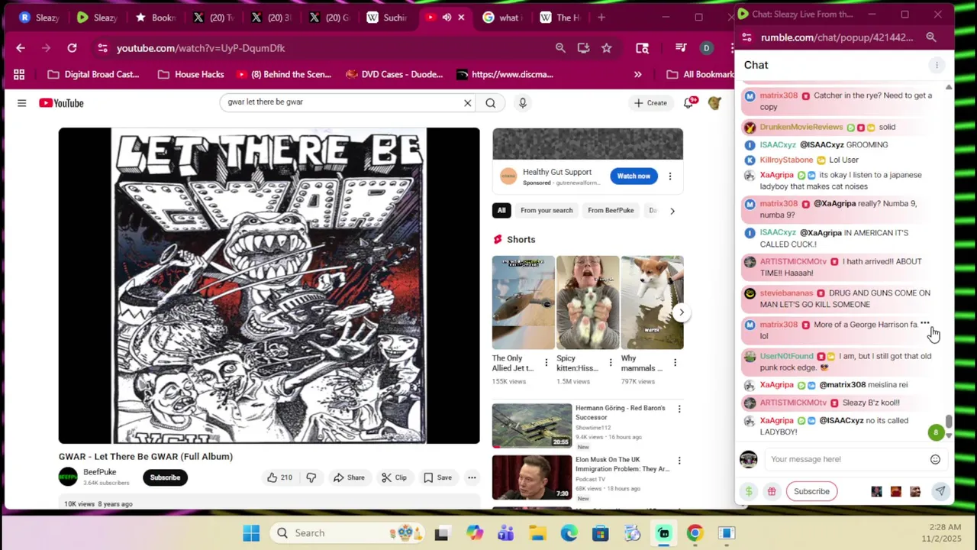Open Digital Broad Cast bookmark folder
The height and width of the screenshot is (550, 977).
pyautogui.click(x=93, y=74)
